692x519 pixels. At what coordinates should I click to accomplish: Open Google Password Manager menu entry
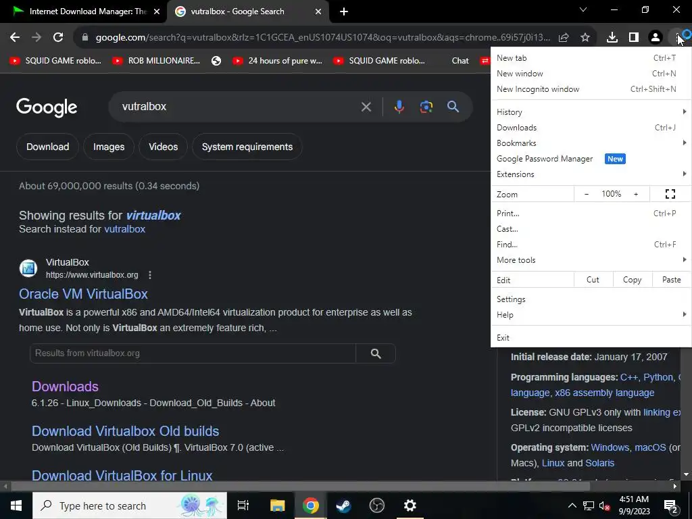coord(591,159)
